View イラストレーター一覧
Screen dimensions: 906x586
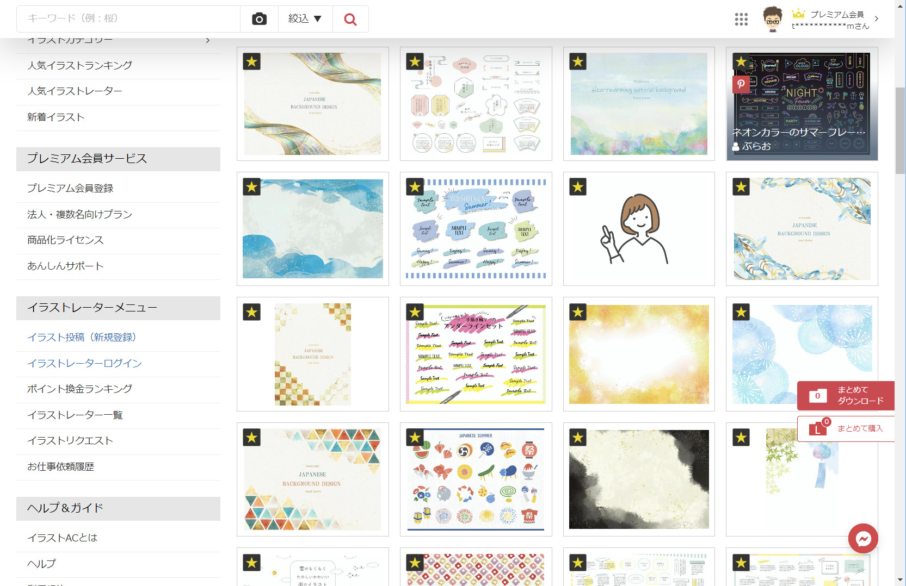(x=75, y=415)
